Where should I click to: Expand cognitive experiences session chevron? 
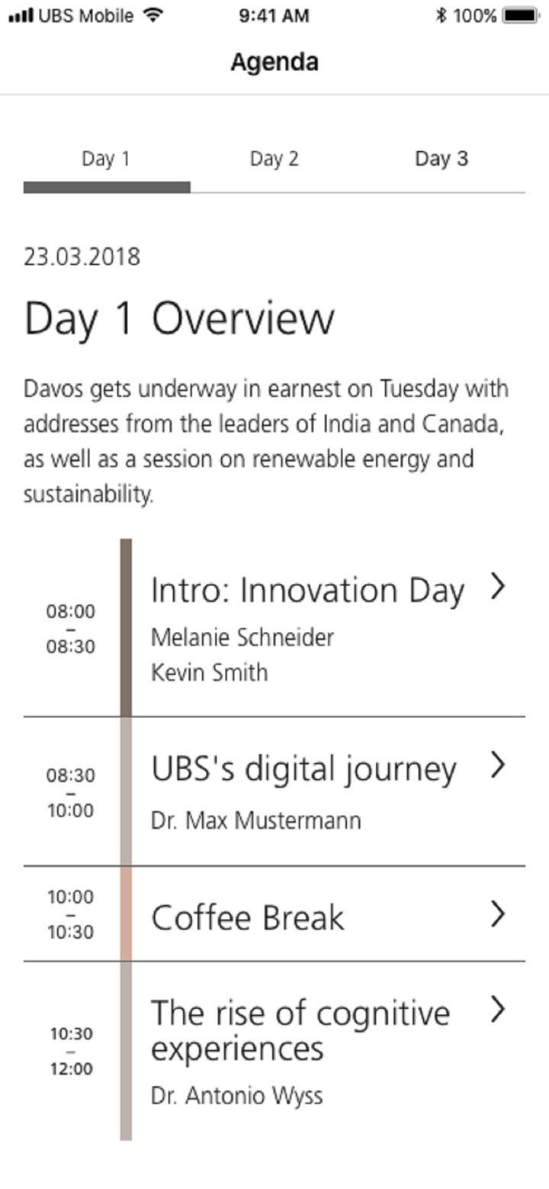click(498, 1009)
